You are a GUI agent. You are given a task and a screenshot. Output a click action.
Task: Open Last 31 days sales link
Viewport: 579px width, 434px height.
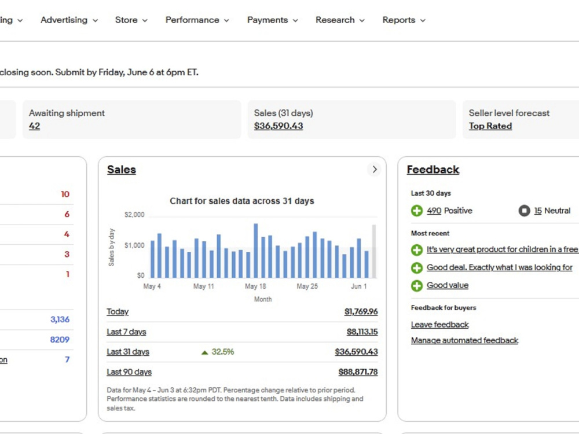(x=128, y=352)
